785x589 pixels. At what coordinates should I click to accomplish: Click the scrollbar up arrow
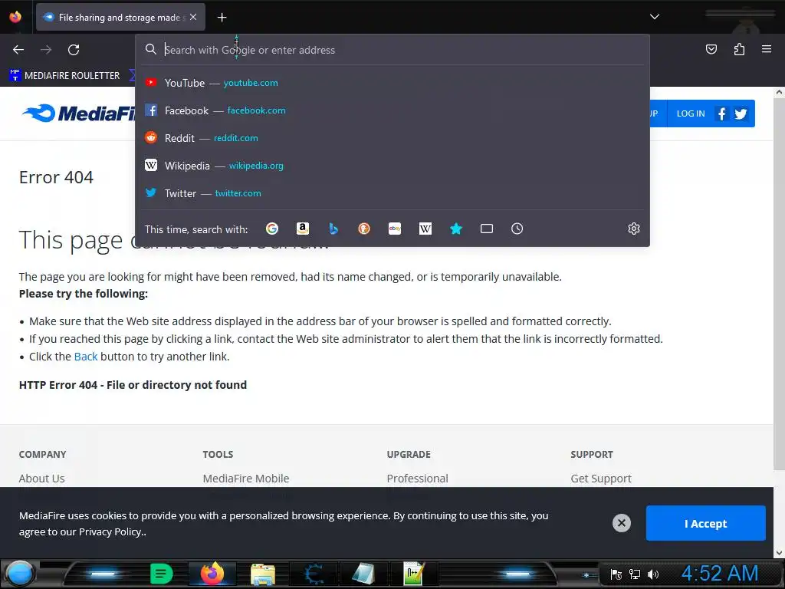tap(779, 92)
